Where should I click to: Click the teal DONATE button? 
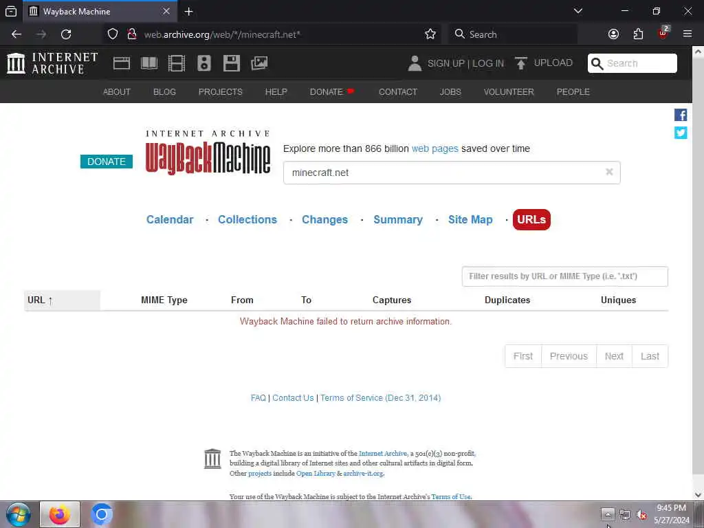coord(107,162)
